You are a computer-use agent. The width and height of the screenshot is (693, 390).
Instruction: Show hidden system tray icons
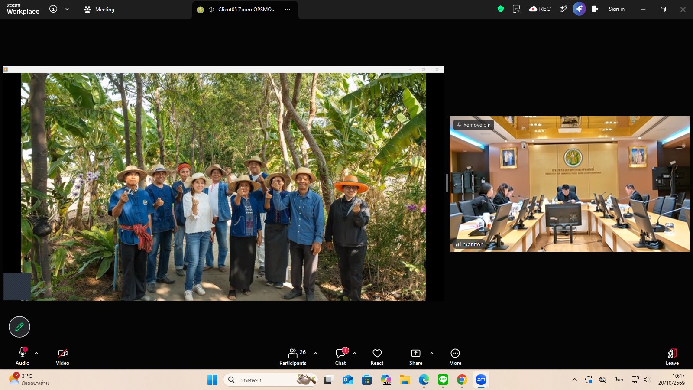pos(575,380)
